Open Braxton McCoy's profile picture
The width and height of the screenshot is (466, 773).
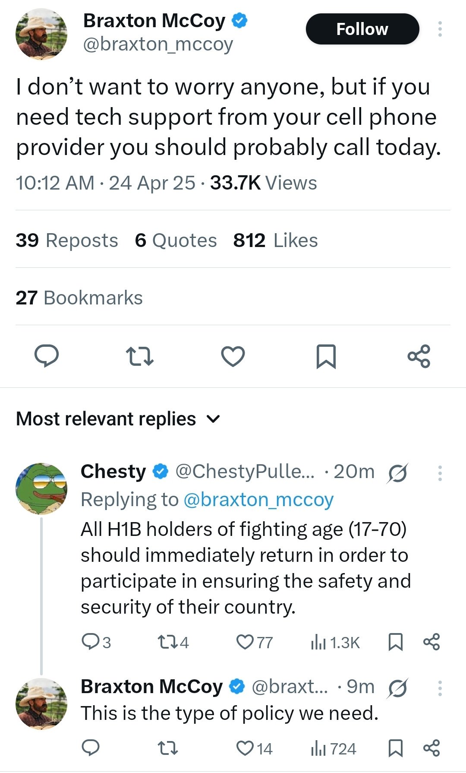pyautogui.click(x=41, y=32)
